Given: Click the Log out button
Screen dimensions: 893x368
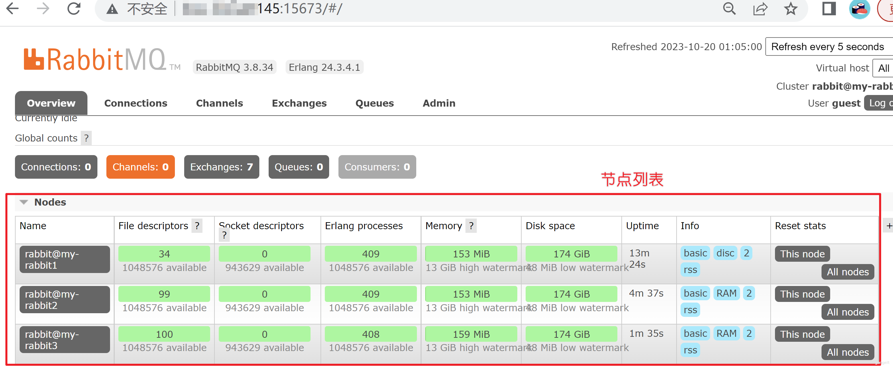Looking at the screenshot, I should (878, 103).
